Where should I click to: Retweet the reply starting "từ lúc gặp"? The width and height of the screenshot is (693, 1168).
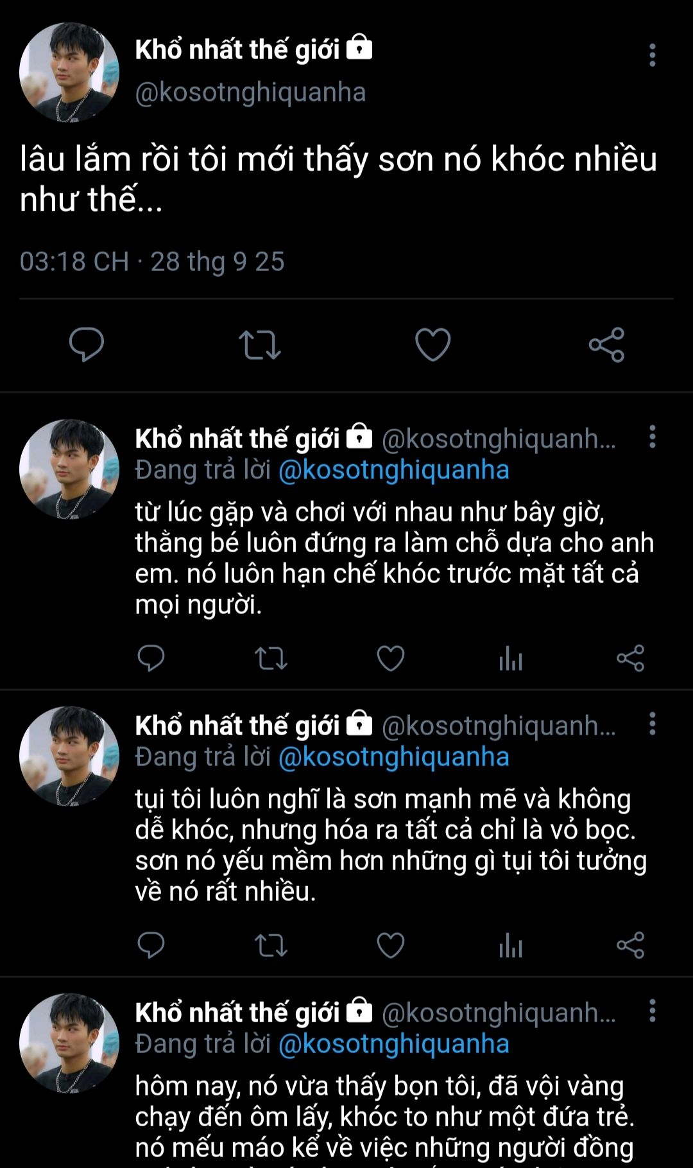pyautogui.click(x=271, y=658)
